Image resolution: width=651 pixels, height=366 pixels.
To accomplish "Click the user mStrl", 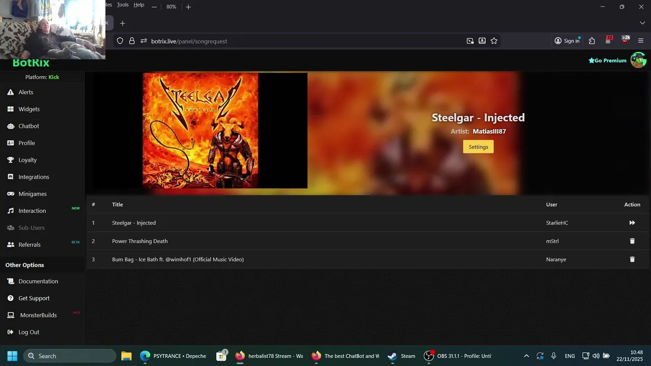I will pos(552,241).
